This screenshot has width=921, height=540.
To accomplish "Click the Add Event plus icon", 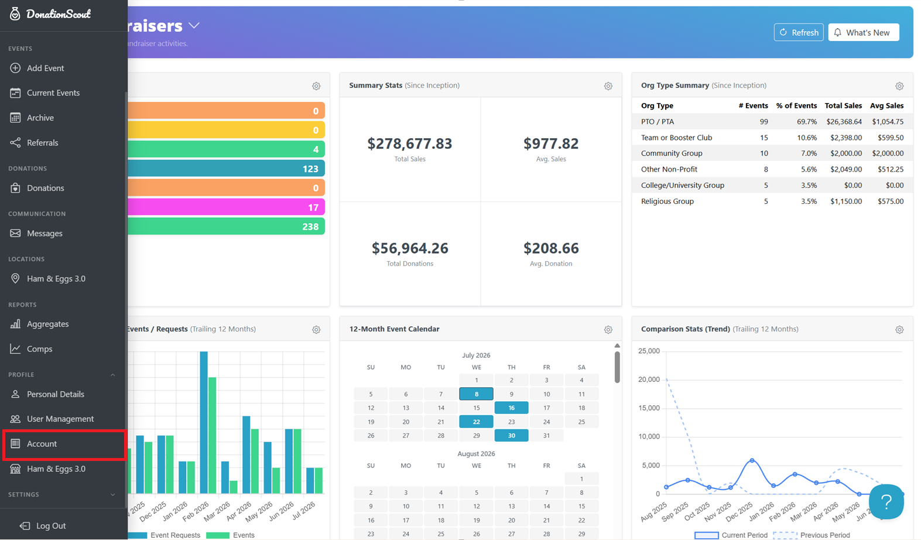I will coord(15,68).
